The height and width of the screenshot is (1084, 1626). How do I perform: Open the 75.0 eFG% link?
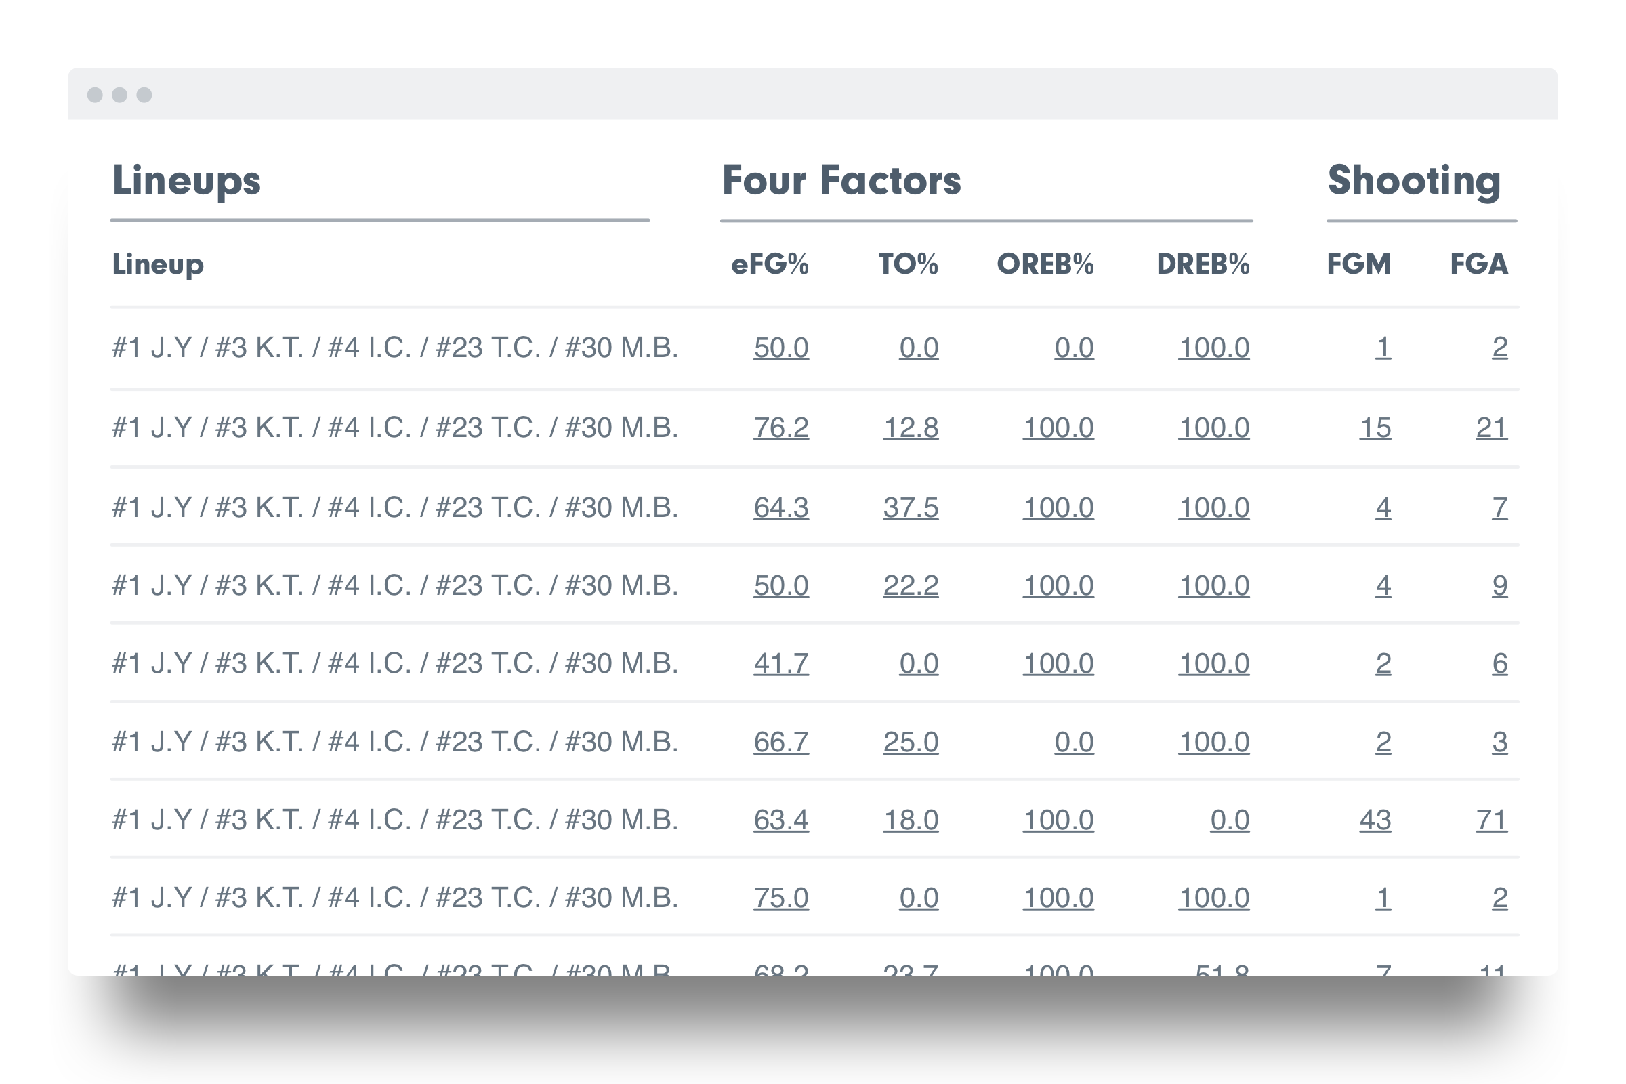tap(780, 899)
